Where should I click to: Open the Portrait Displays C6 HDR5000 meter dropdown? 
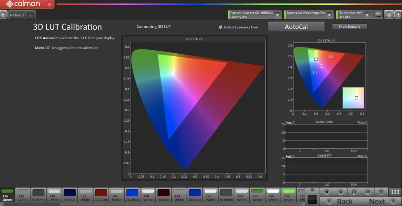pos(278,15)
